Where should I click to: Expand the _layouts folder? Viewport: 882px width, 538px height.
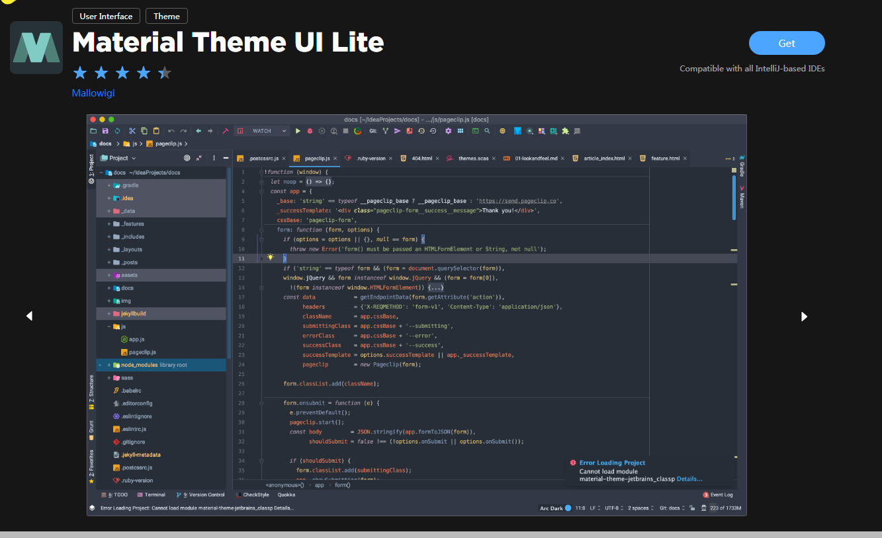tap(108, 250)
